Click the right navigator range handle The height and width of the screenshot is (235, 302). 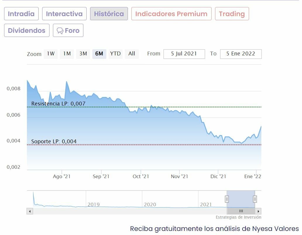(255, 199)
